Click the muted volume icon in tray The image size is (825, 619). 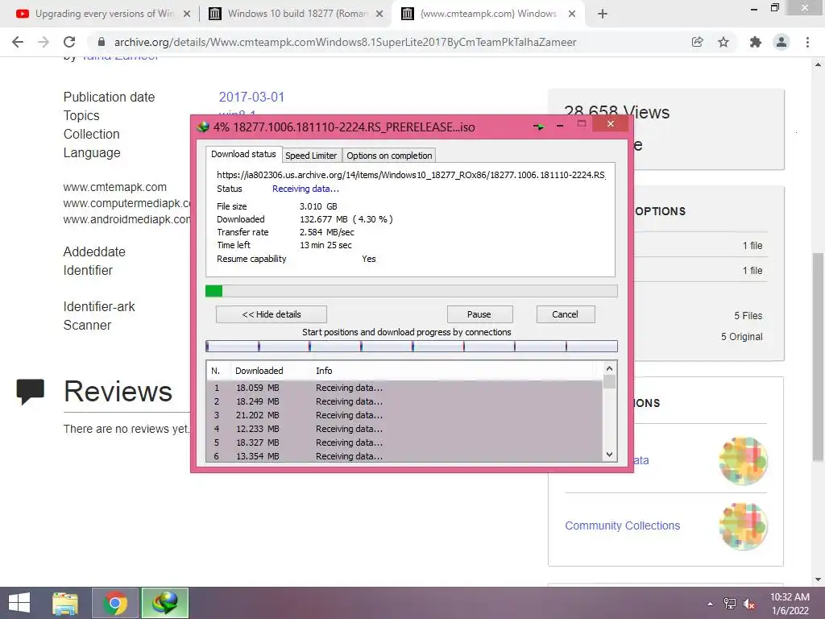coord(749,604)
